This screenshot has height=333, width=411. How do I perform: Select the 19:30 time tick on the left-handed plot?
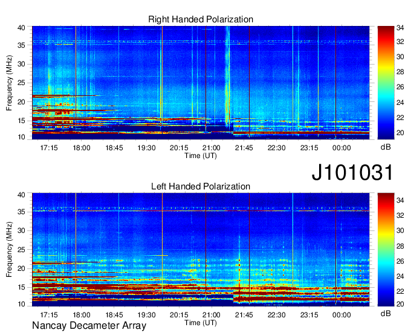click(x=146, y=315)
